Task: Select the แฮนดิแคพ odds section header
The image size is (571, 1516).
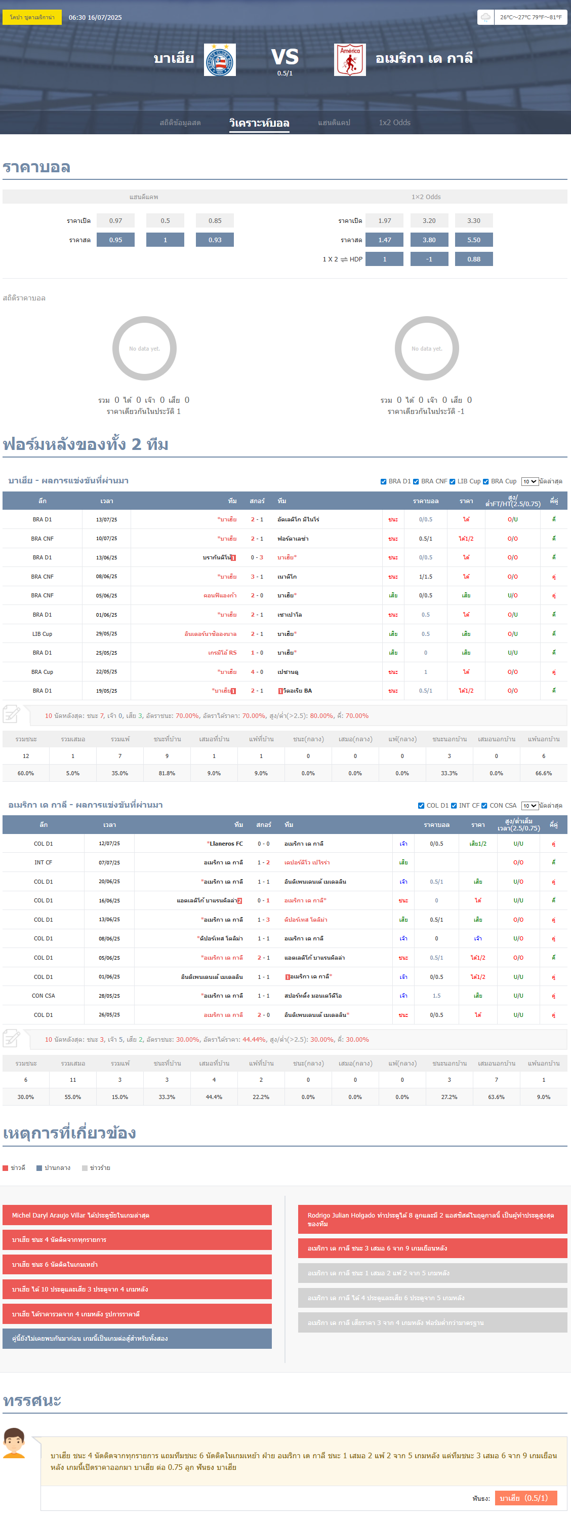Action: tap(143, 197)
